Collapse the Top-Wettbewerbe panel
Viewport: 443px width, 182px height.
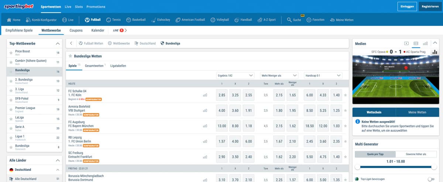click(58, 43)
